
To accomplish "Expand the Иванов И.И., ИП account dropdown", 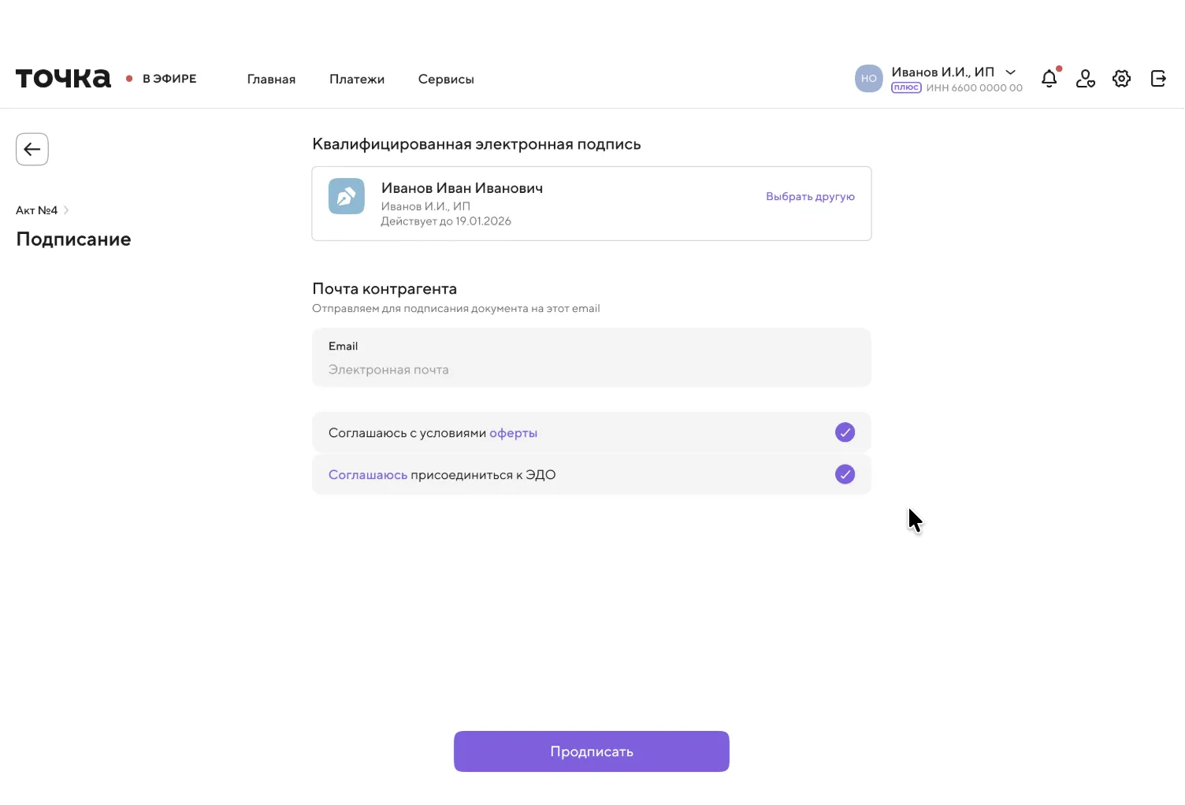I will 1011,72.
